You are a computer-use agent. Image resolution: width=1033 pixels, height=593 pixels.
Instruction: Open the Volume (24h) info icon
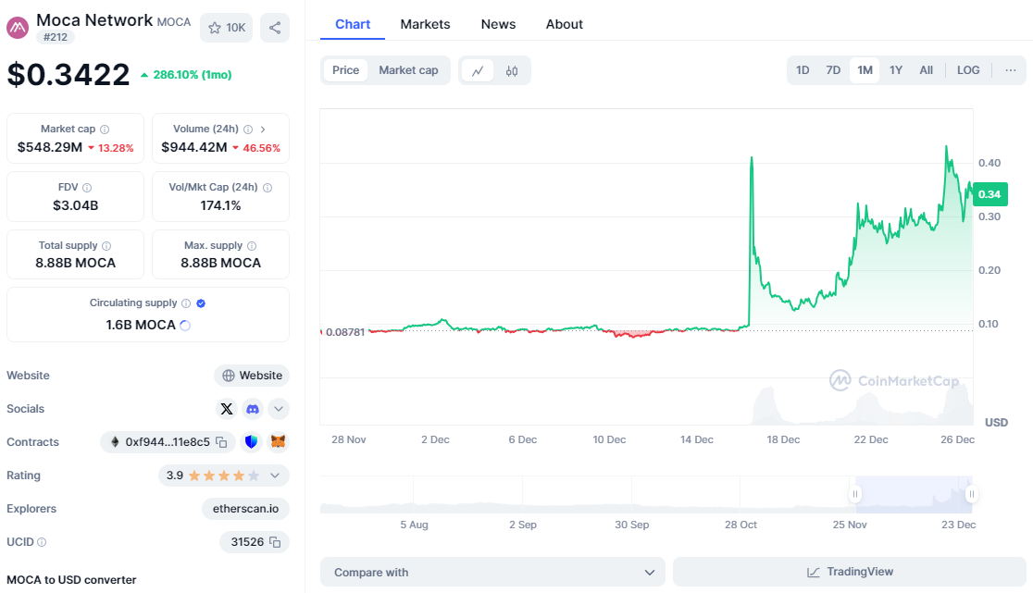click(248, 130)
